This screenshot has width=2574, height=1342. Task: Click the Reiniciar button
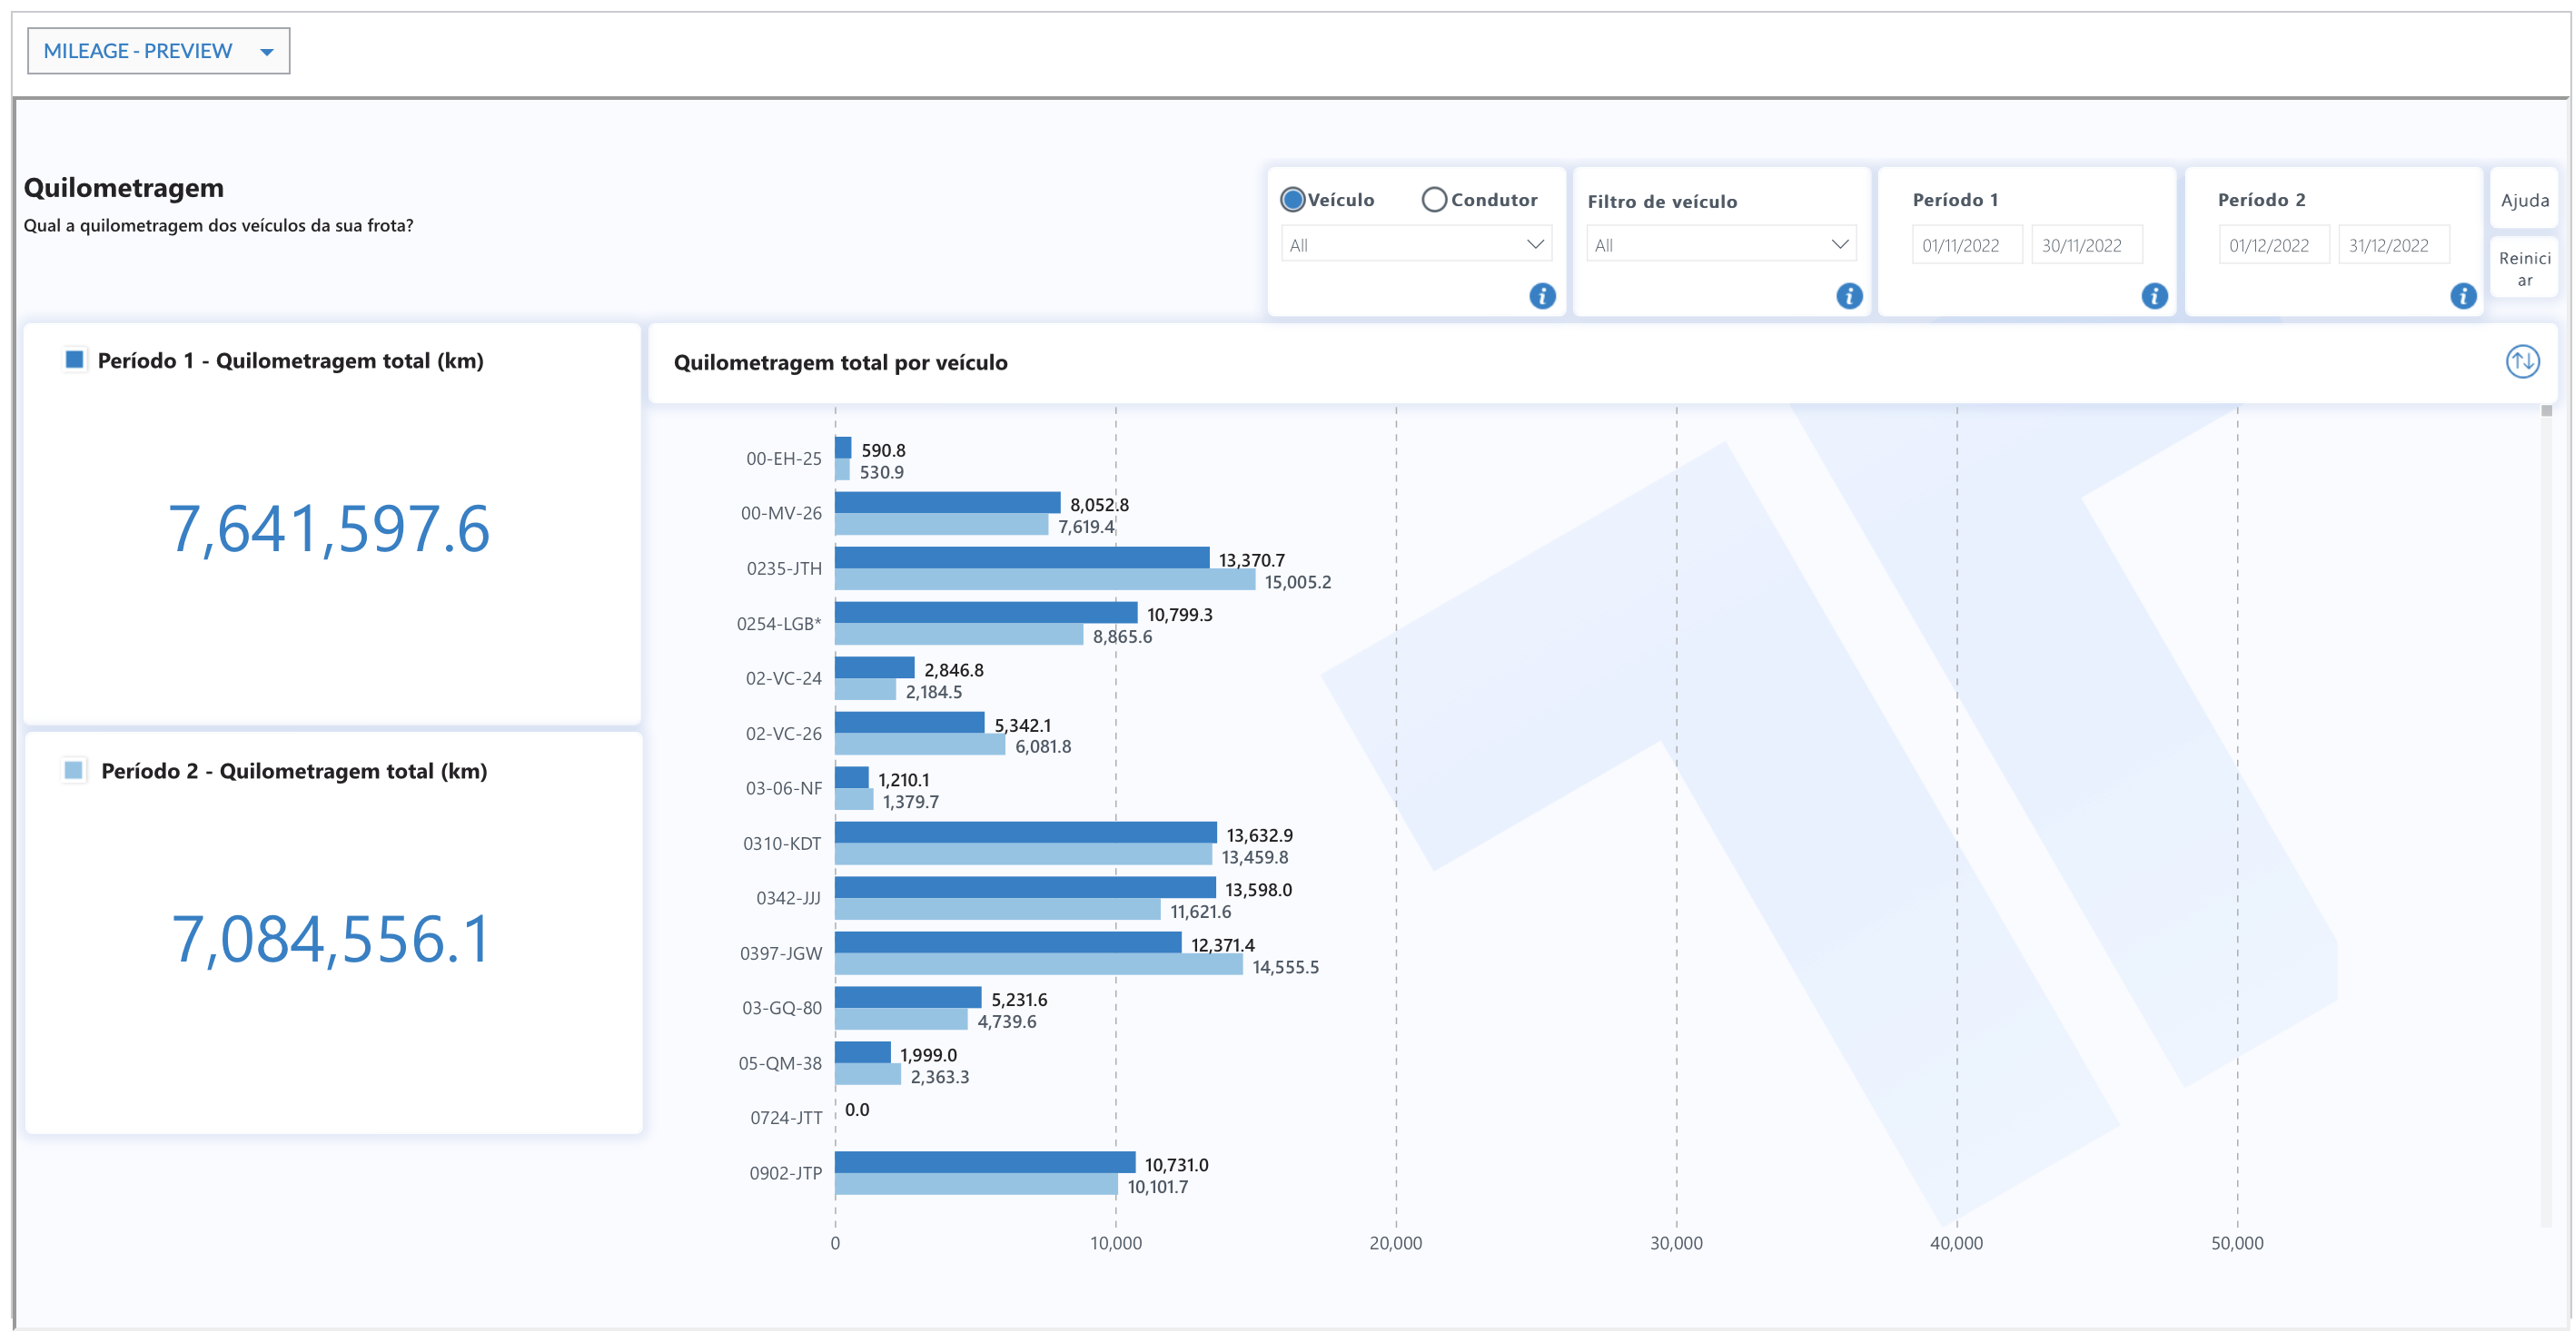(x=2524, y=269)
